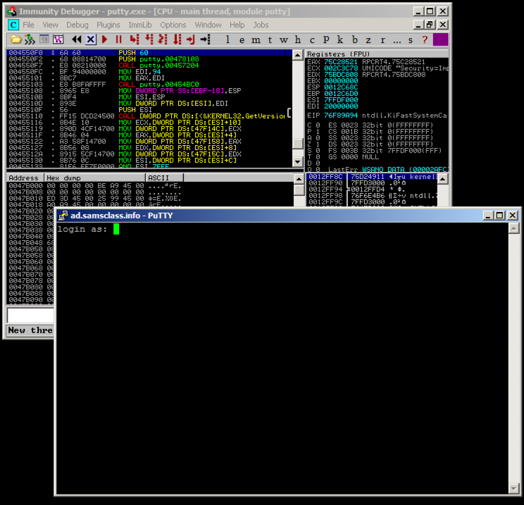
Task: Open the View menu
Action: [50, 25]
